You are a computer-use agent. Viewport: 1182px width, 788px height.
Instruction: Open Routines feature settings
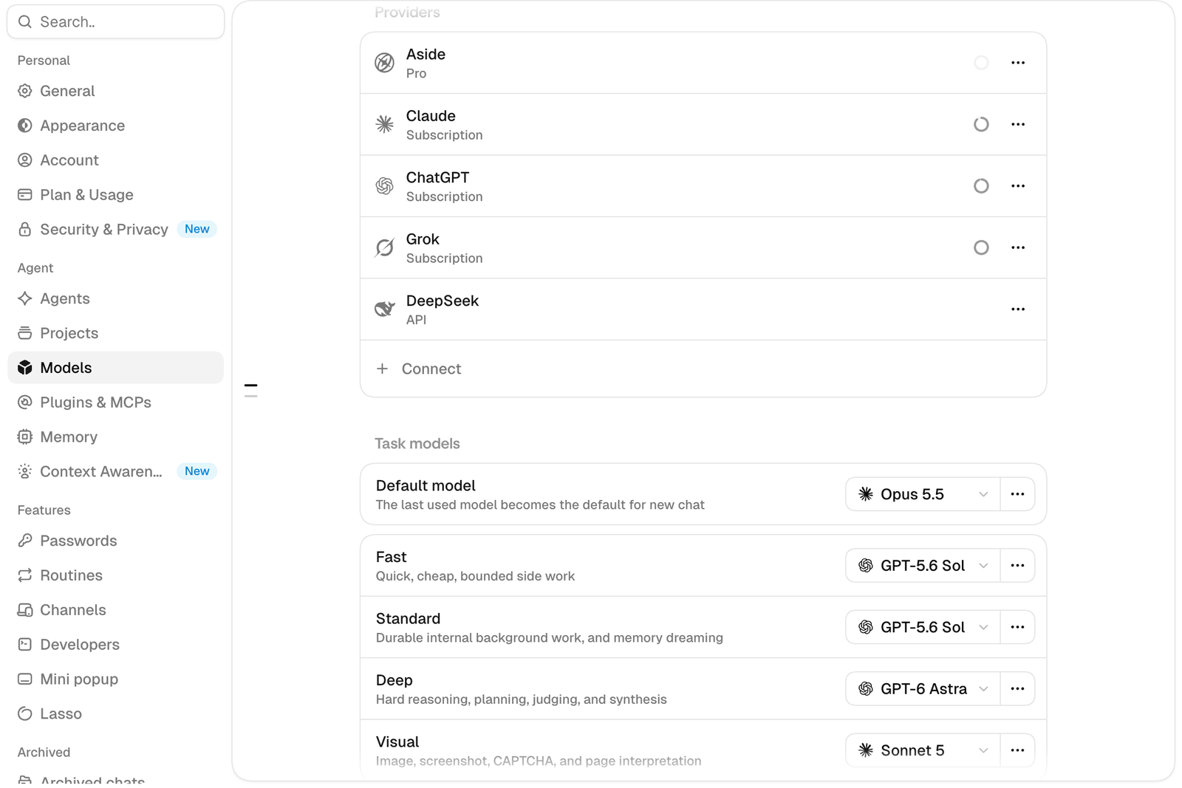(115, 575)
